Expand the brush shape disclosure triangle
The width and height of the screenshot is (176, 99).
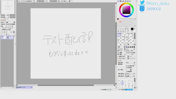tap(118, 56)
